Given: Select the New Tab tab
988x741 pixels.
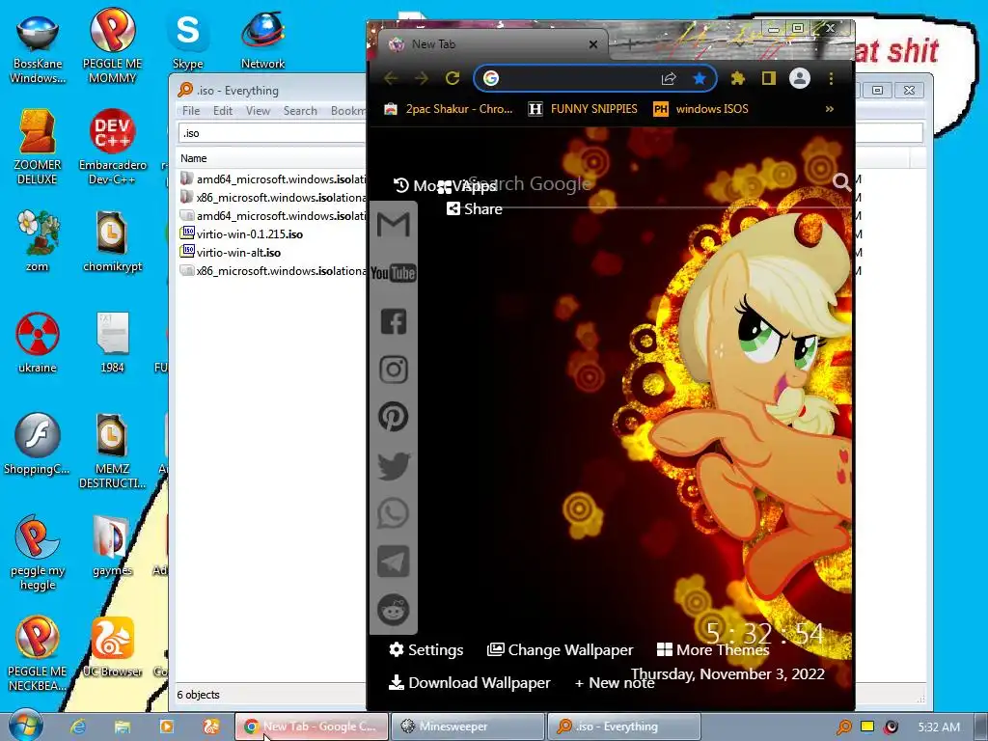Looking at the screenshot, I should [x=493, y=44].
